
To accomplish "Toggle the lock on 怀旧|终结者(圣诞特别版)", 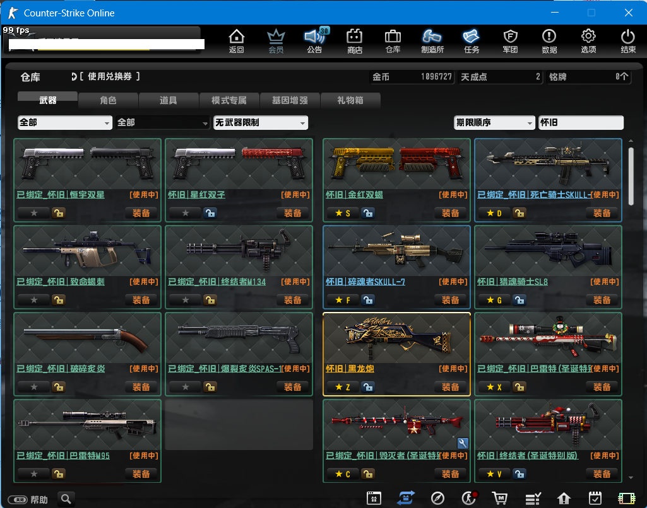I will (519, 474).
